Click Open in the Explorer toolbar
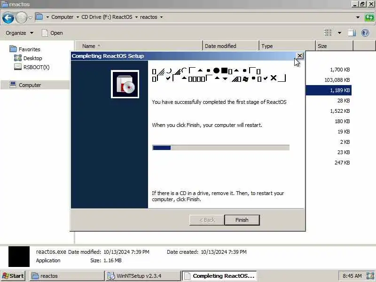The width and height of the screenshot is (376, 282). click(x=52, y=33)
